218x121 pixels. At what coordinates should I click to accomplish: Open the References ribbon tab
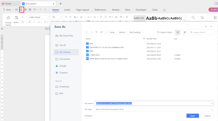(100, 10)
